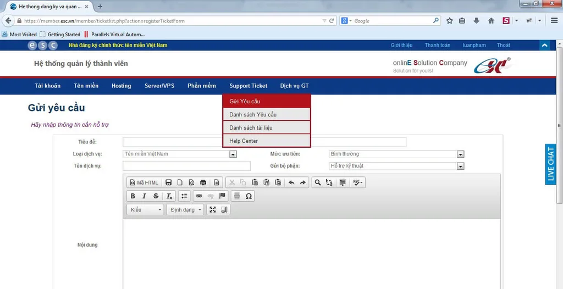This screenshot has height=289, width=563.
Task: Select Danh sách tài liệu menu entry
Action: tap(267, 128)
